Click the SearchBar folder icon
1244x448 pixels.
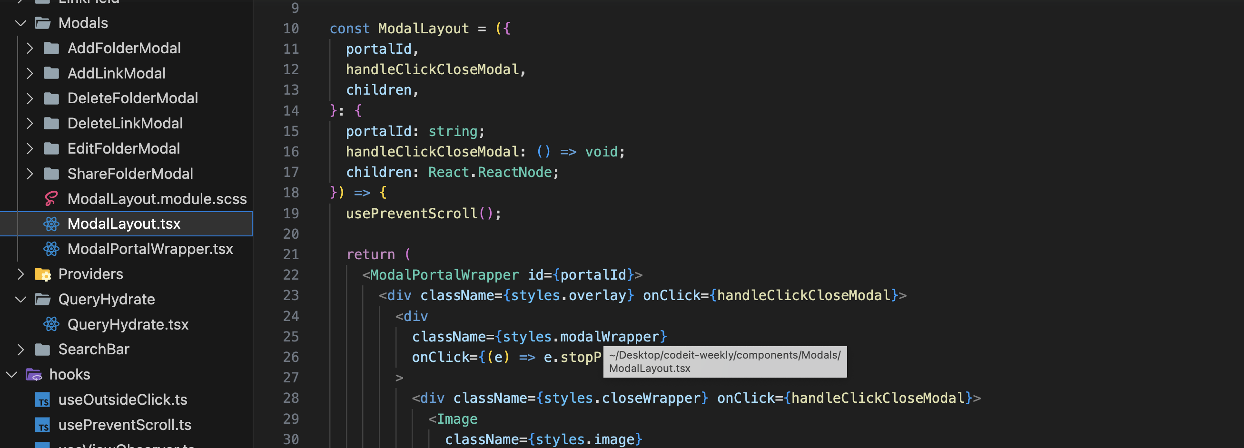point(42,350)
